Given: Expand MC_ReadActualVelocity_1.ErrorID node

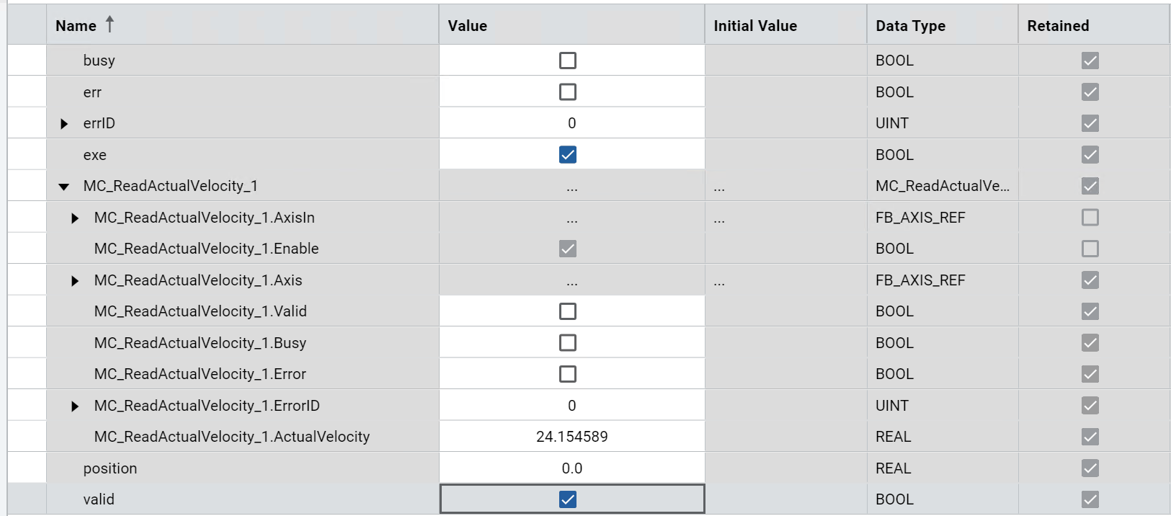Looking at the screenshot, I should click(75, 406).
